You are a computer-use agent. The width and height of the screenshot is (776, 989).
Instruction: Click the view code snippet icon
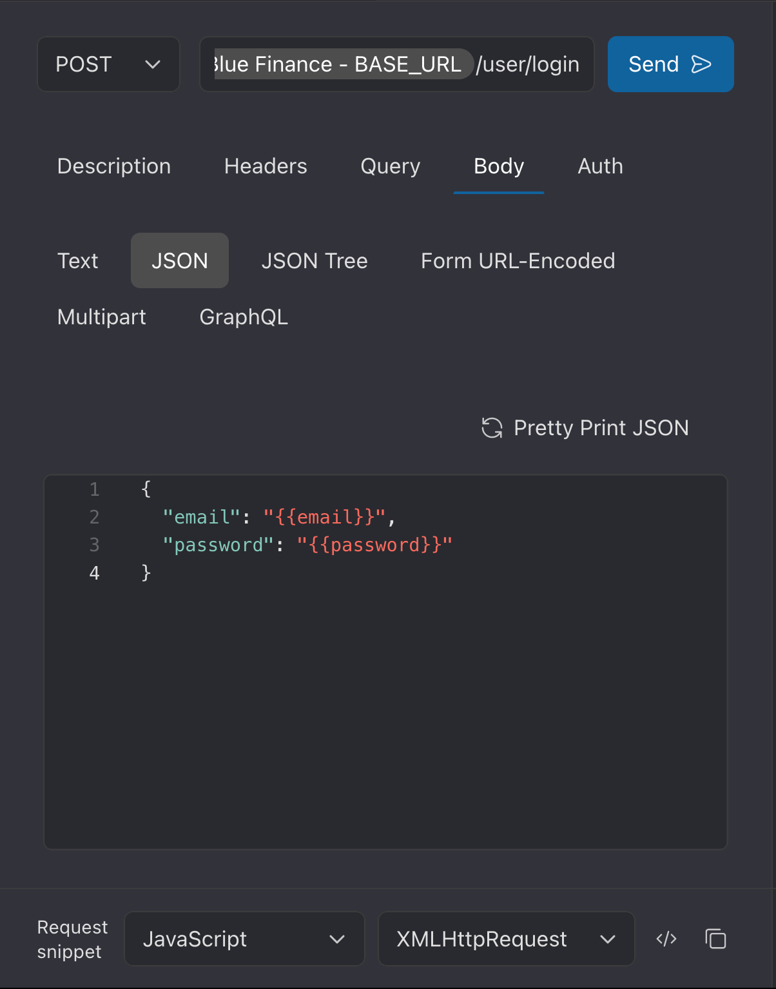(666, 939)
